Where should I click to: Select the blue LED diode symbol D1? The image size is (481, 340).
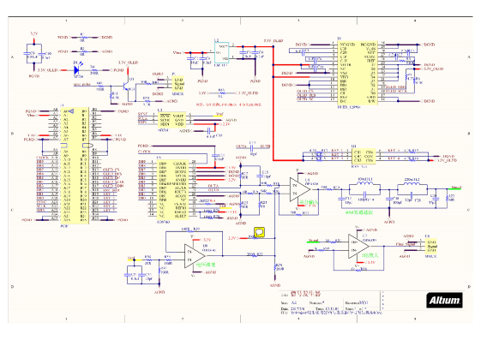coord(77,70)
